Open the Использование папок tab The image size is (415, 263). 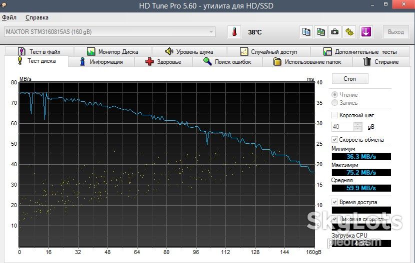click(x=307, y=62)
